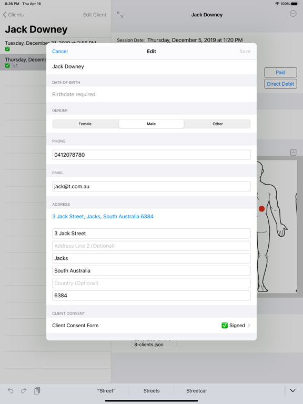Viewport: 303px width, 404px height.
Task: Tap the battery icon in status bar
Action: coord(294,4)
